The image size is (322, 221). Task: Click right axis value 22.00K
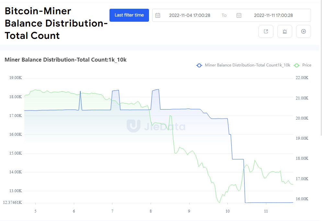(302, 78)
